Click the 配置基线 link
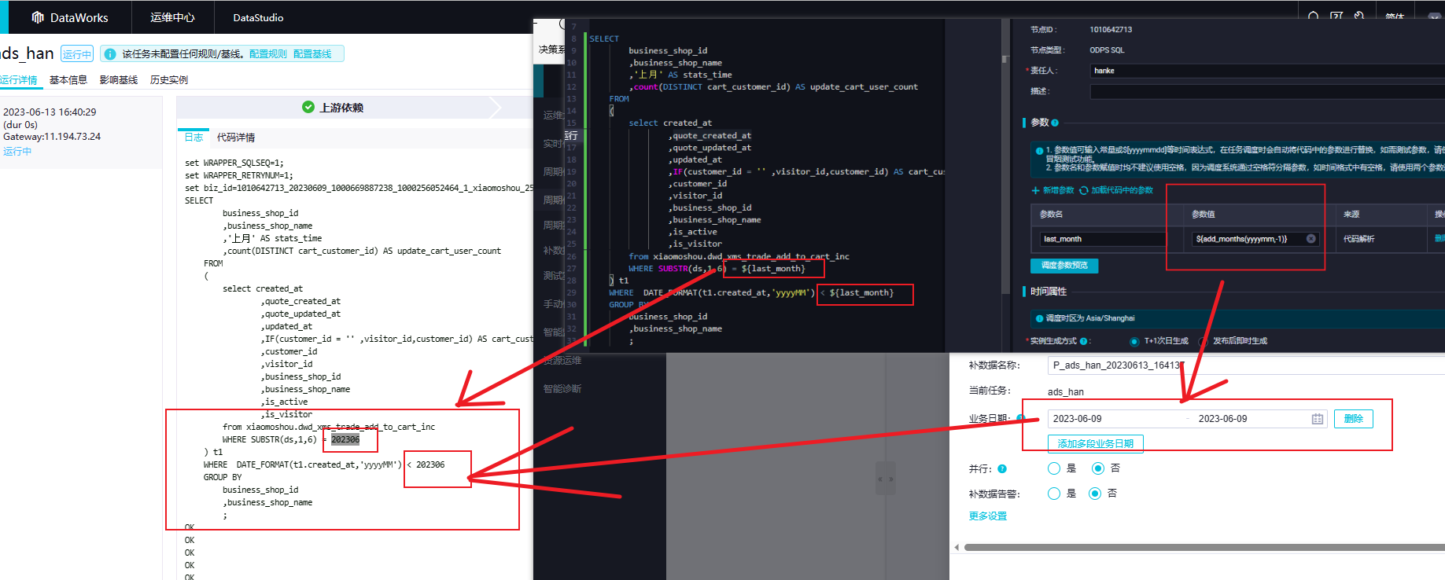 [x=312, y=54]
